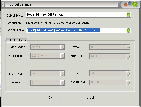The height and width of the screenshot is (107, 141).
Task: Click the blue maximize circle icon
Action: [130, 4]
